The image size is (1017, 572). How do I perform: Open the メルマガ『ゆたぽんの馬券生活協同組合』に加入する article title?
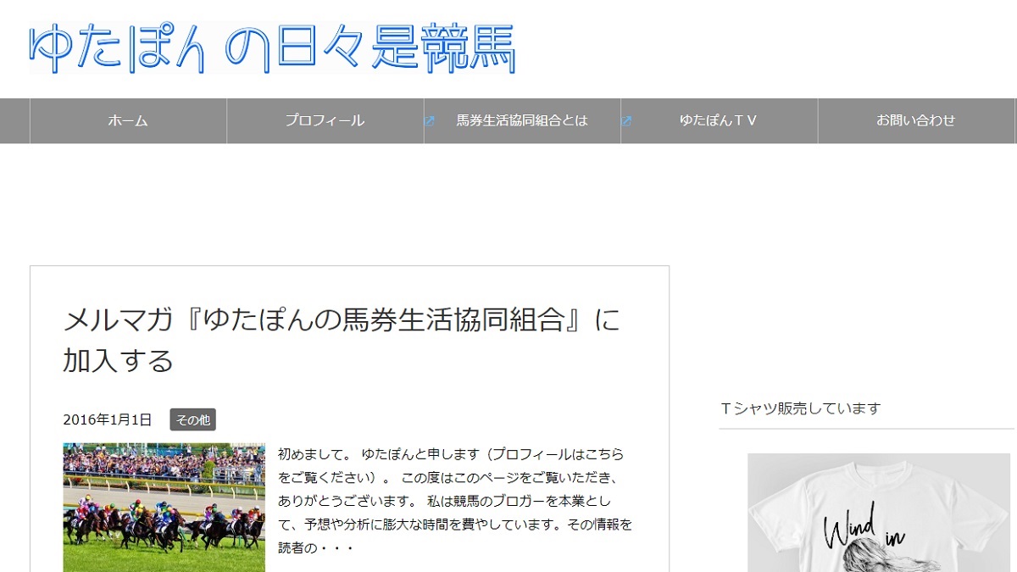[x=342, y=340]
